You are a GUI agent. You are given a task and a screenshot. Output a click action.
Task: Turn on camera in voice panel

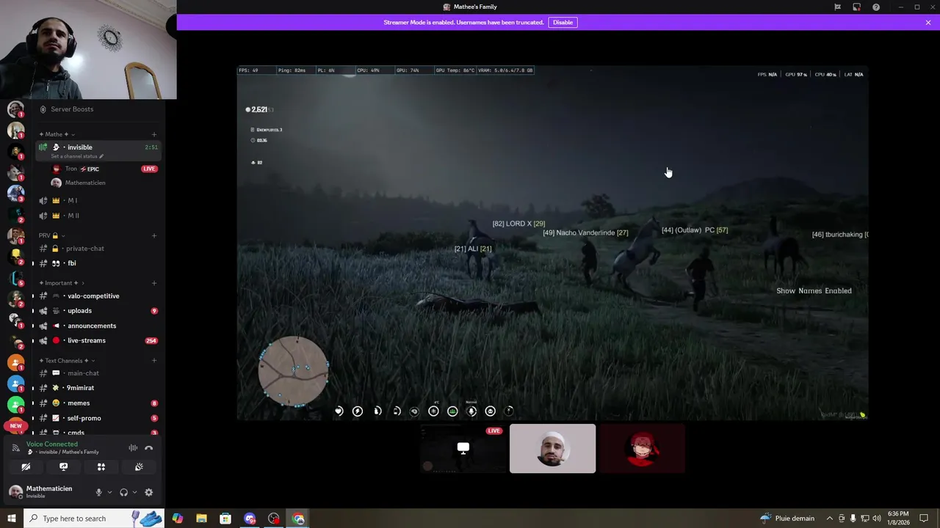[26, 467]
